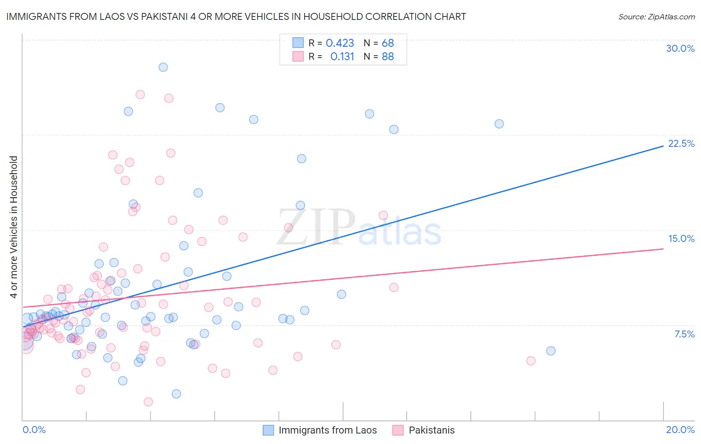Image resolution: width=701 pixels, height=444 pixels.
Task: Click the 30.0% y-axis label
Action: (x=680, y=48)
